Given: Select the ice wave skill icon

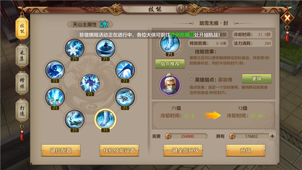Looking at the screenshot, I should [x=55, y=70].
